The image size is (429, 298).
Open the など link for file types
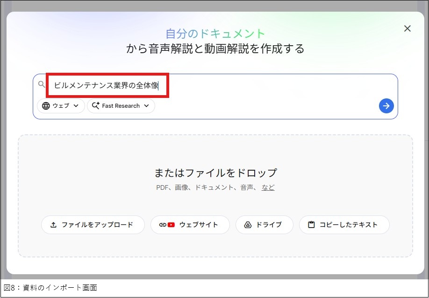268,187
